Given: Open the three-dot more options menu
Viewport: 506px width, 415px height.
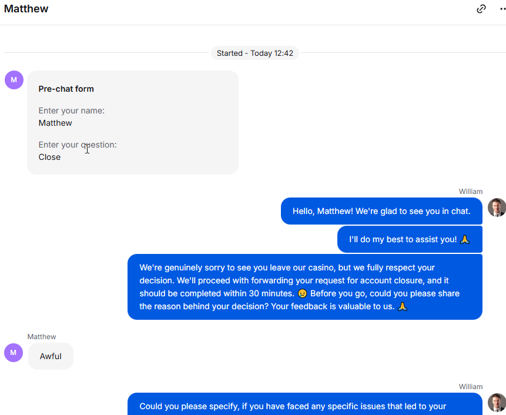Looking at the screenshot, I should click(x=502, y=9).
